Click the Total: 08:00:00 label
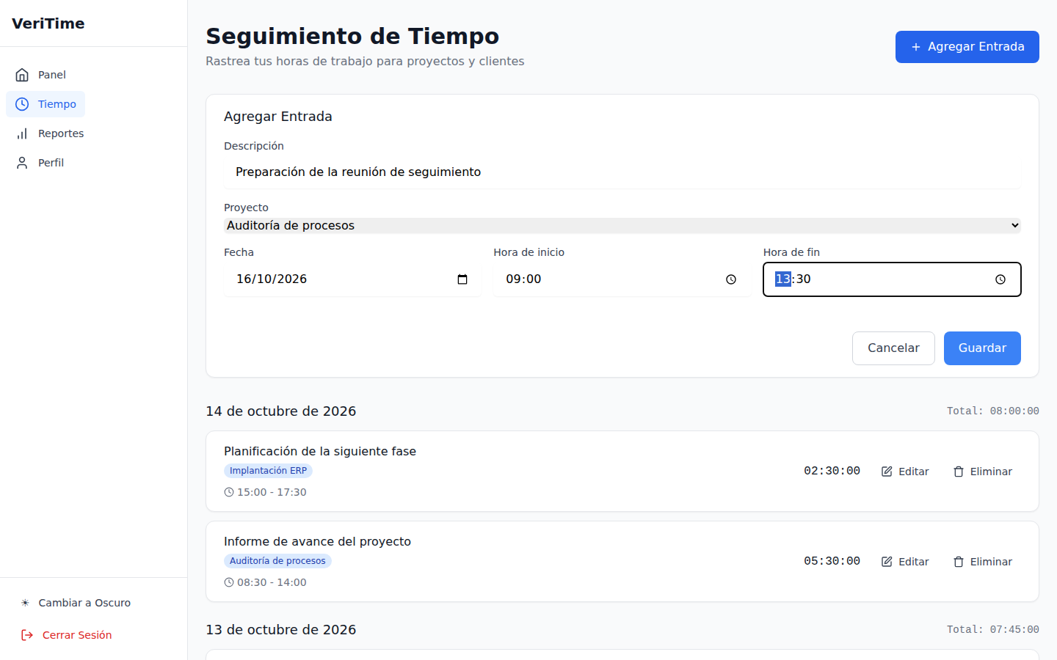Viewport: 1057px width, 660px height. click(x=992, y=411)
